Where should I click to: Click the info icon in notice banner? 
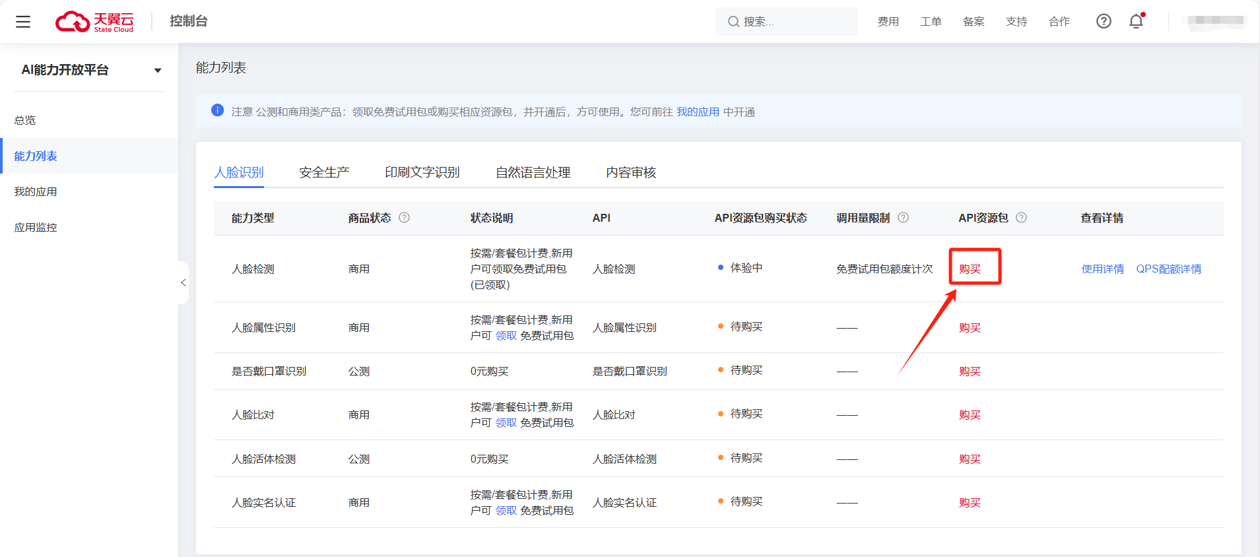(217, 110)
